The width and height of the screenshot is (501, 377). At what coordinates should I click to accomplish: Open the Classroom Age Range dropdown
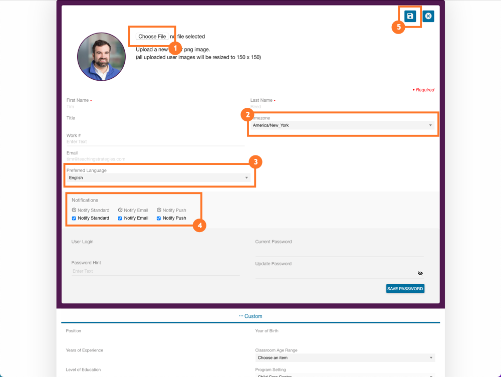coord(431,357)
